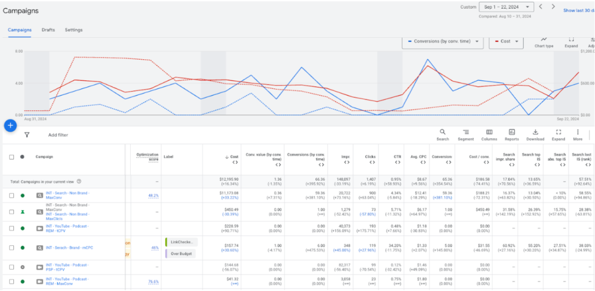This screenshot has height=291, width=595.
Task: Tick the select-all checkbox in table header
Action: tap(12, 157)
